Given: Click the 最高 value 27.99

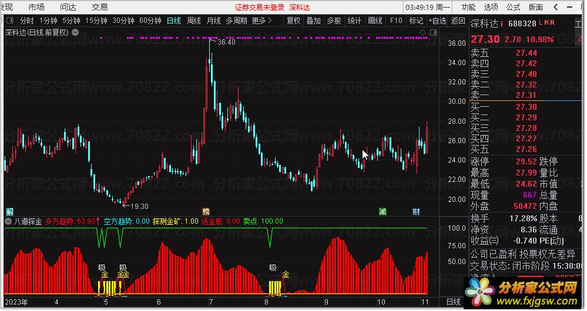Looking at the screenshot, I should tap(526, 173).
